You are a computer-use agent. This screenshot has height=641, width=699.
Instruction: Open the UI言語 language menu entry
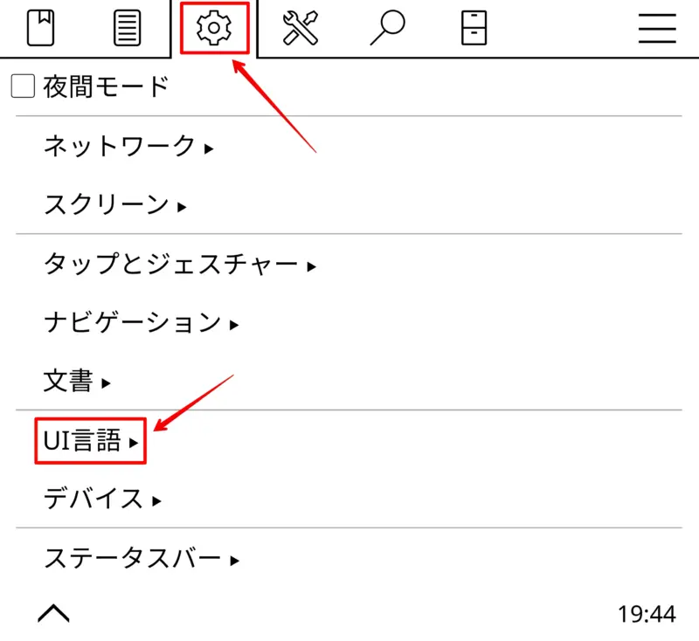pos(83,441)
